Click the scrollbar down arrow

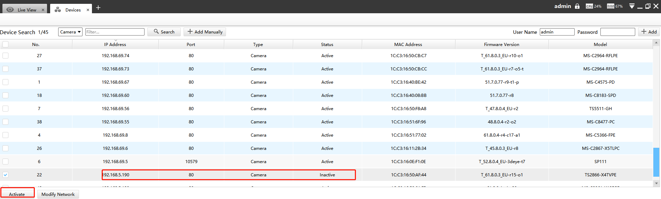pos(656,183)
